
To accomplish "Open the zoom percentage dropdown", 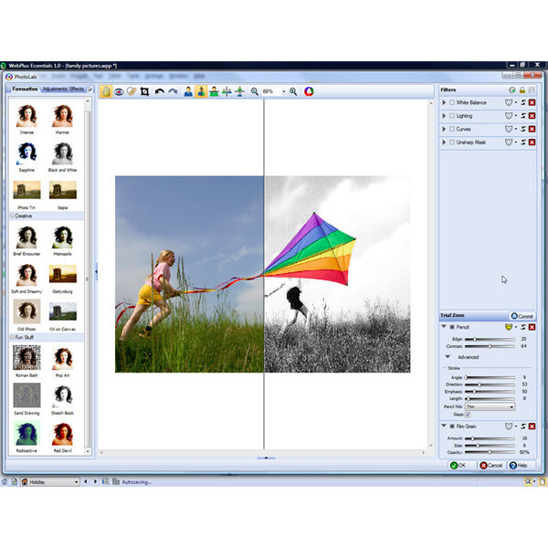I will coord(284,91).
